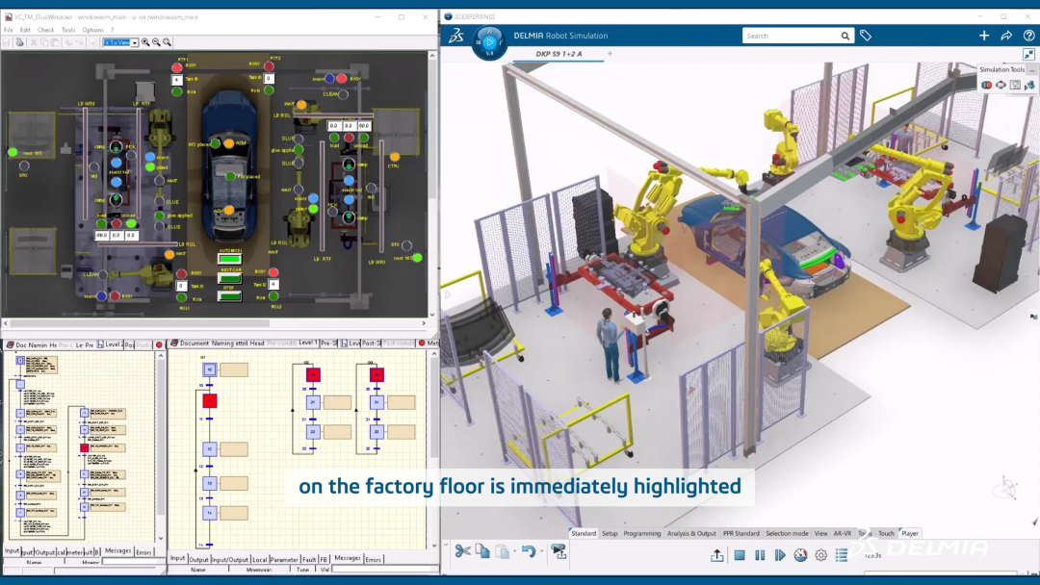The image size is (1040, 585).
Task: Switch to the PPR Standard tab
Action: (741, 533)
